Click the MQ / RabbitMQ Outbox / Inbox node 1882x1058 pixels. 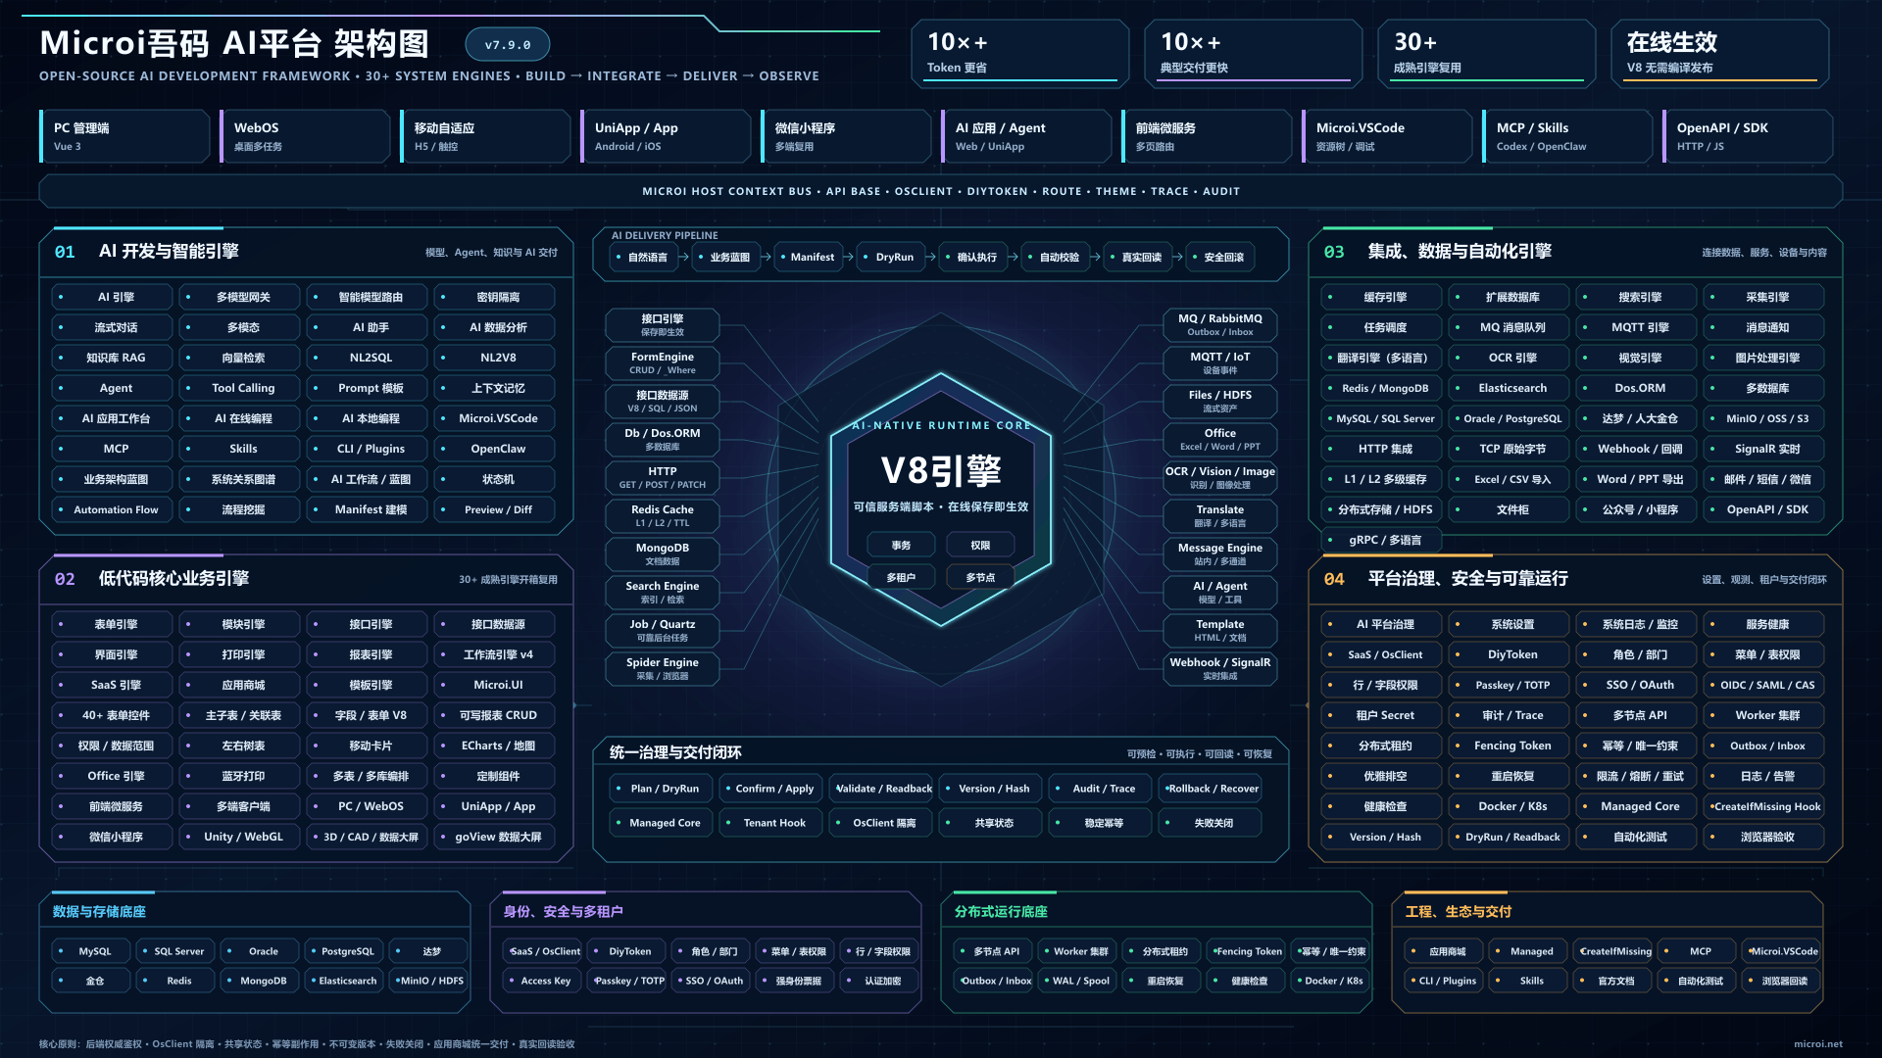(1220, 325)
